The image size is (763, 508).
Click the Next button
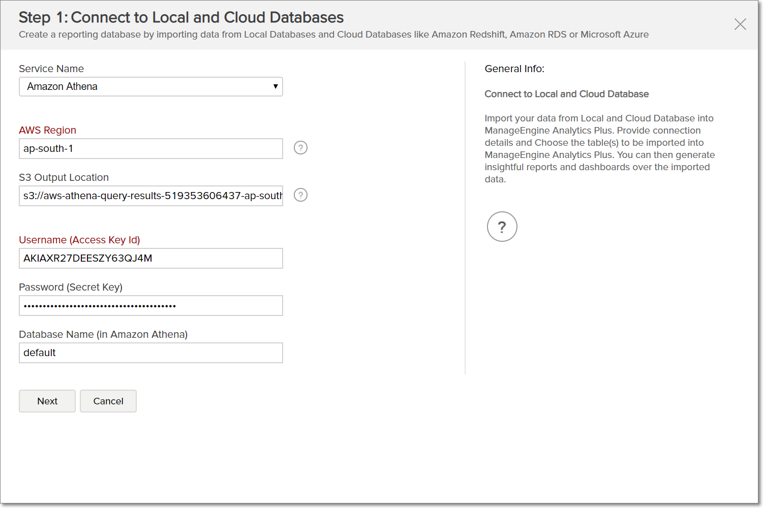pos(47,401)
